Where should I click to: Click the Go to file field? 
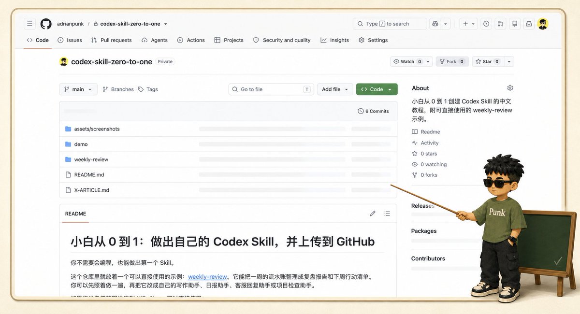[x=271, y=89]
